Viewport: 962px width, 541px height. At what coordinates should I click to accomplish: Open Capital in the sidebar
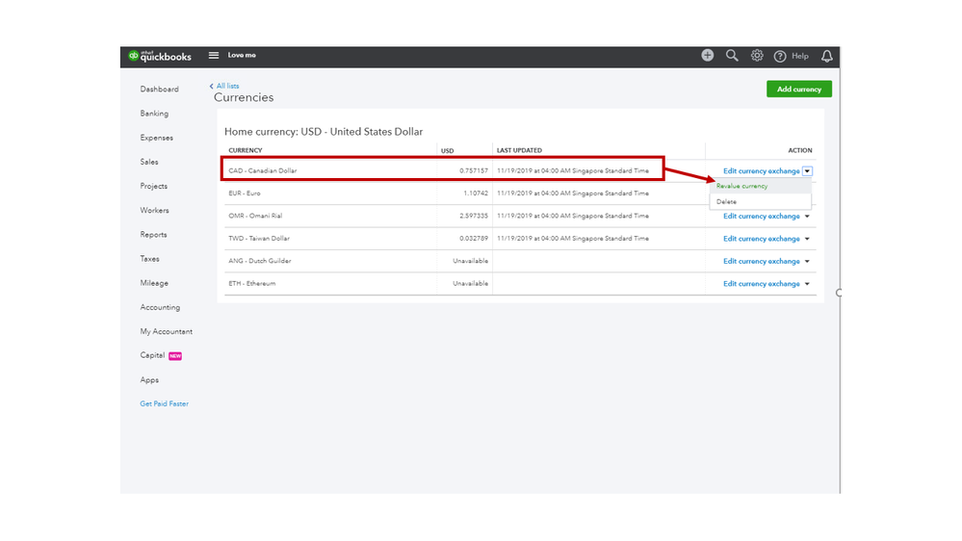pyautogui.click(x=151, y=355)
